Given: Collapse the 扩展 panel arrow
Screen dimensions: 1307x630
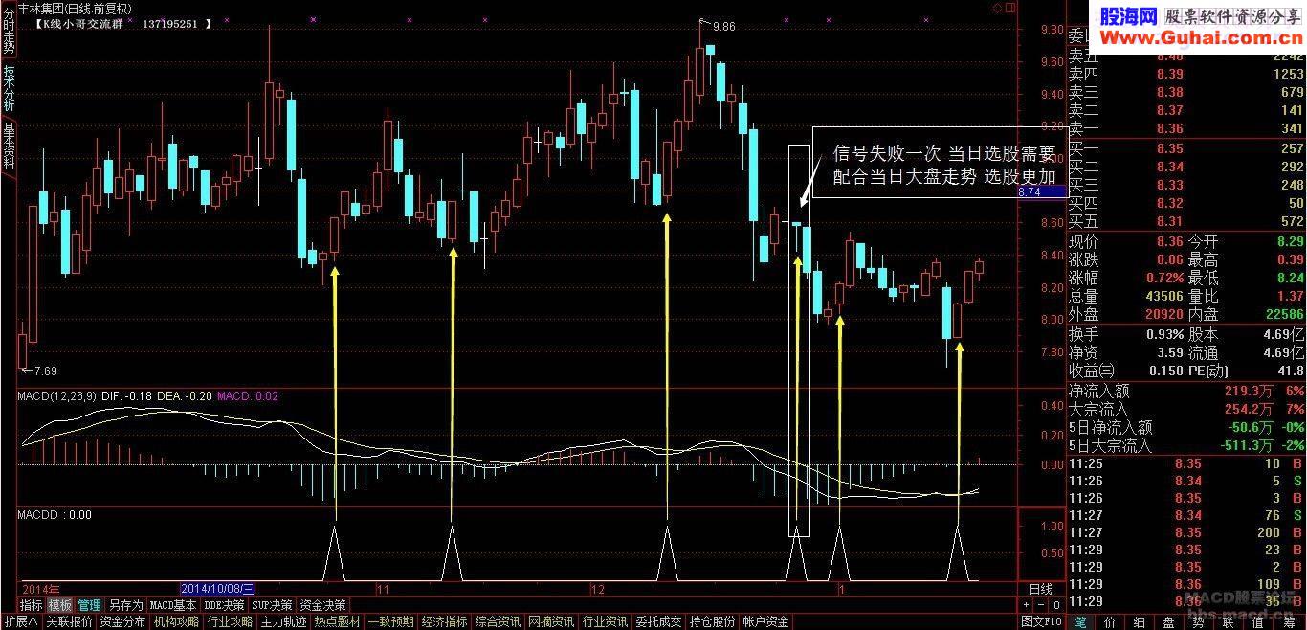Looking at the screenshot, I should point(20,621).
